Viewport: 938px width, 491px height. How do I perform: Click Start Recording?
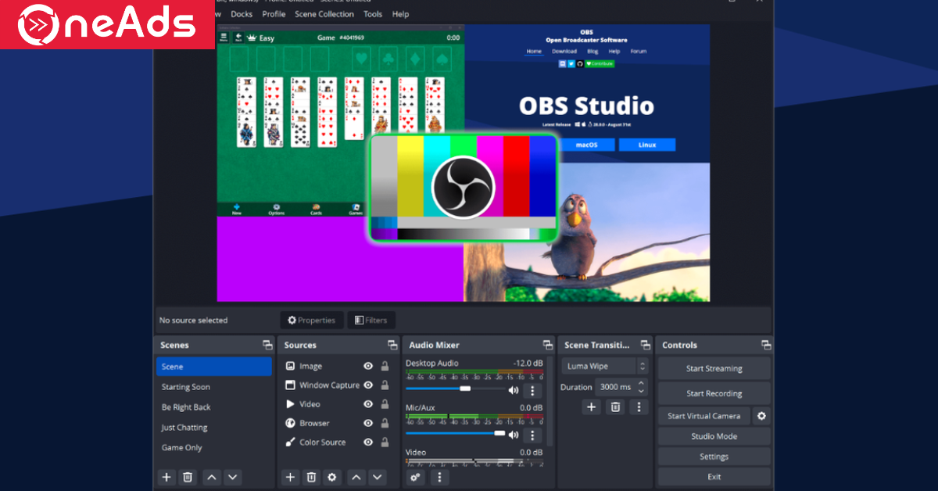pyautogui.click(x=714, y=393)
